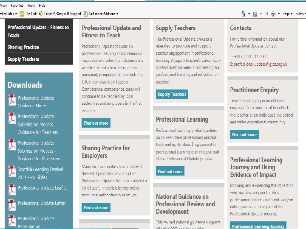Open the Favorites menu
This screenshot has height=229, width=306.
click(x=17, y=6)
